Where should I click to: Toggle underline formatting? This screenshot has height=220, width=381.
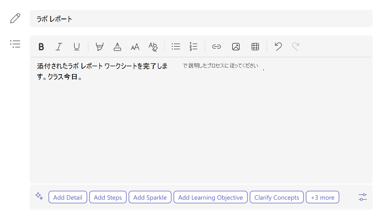coord(76,47)
